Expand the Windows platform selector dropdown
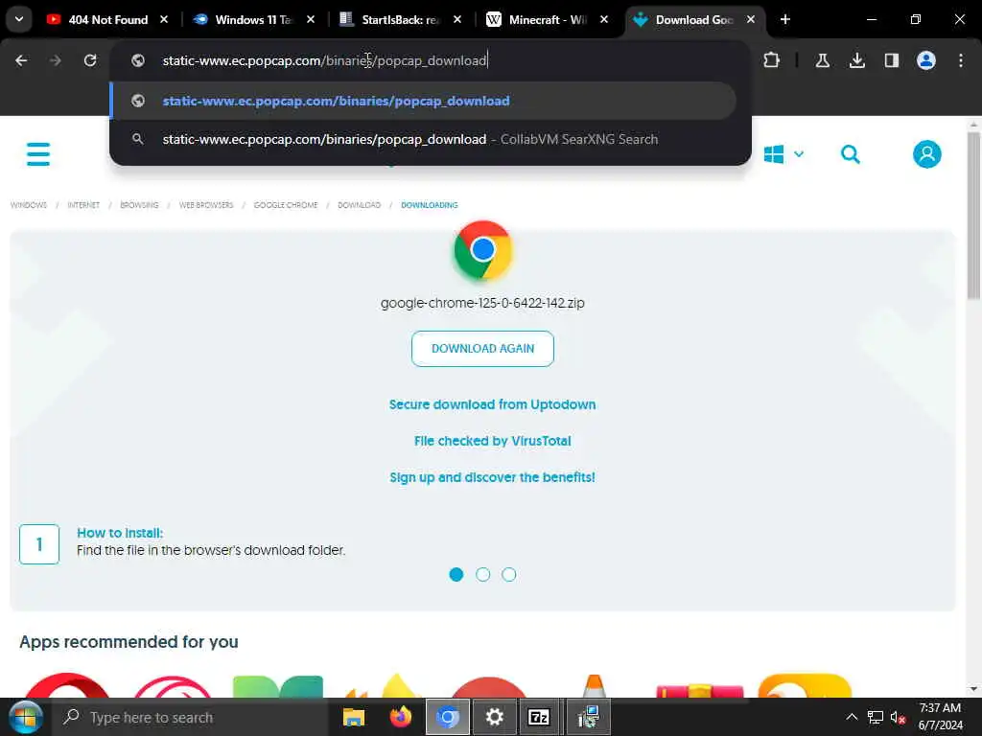982x736 pixels. click(x=784, y=154)
